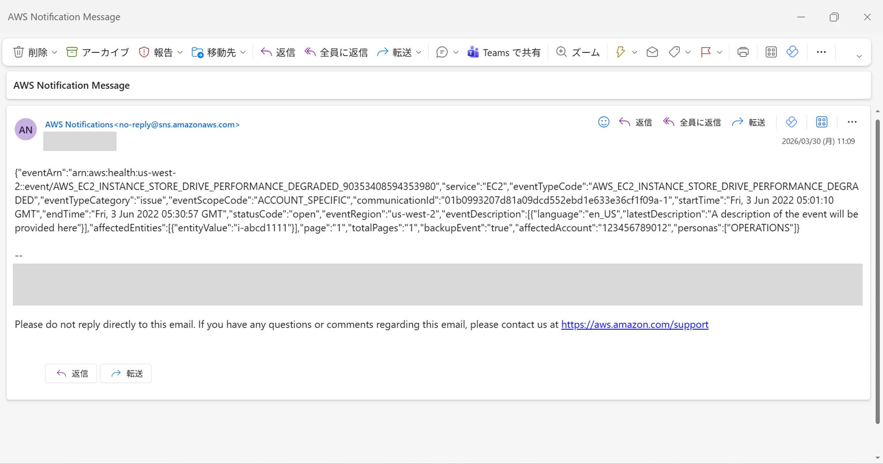Open the apps grid icon in message header
The image size is (883, 464).
822,122
